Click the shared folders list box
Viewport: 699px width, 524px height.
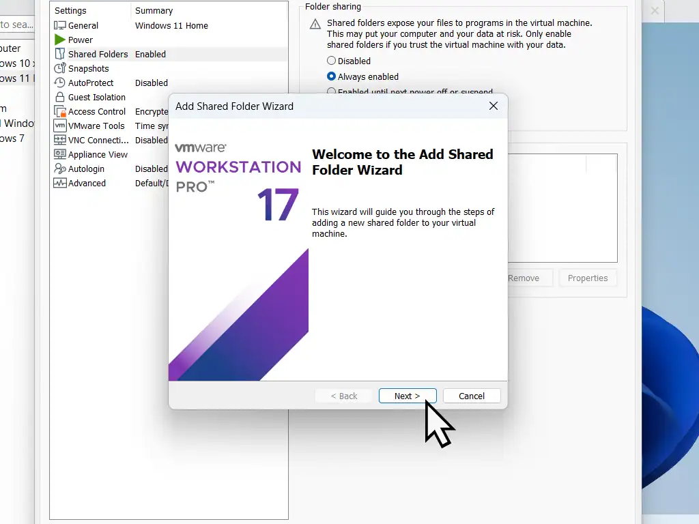562,208
